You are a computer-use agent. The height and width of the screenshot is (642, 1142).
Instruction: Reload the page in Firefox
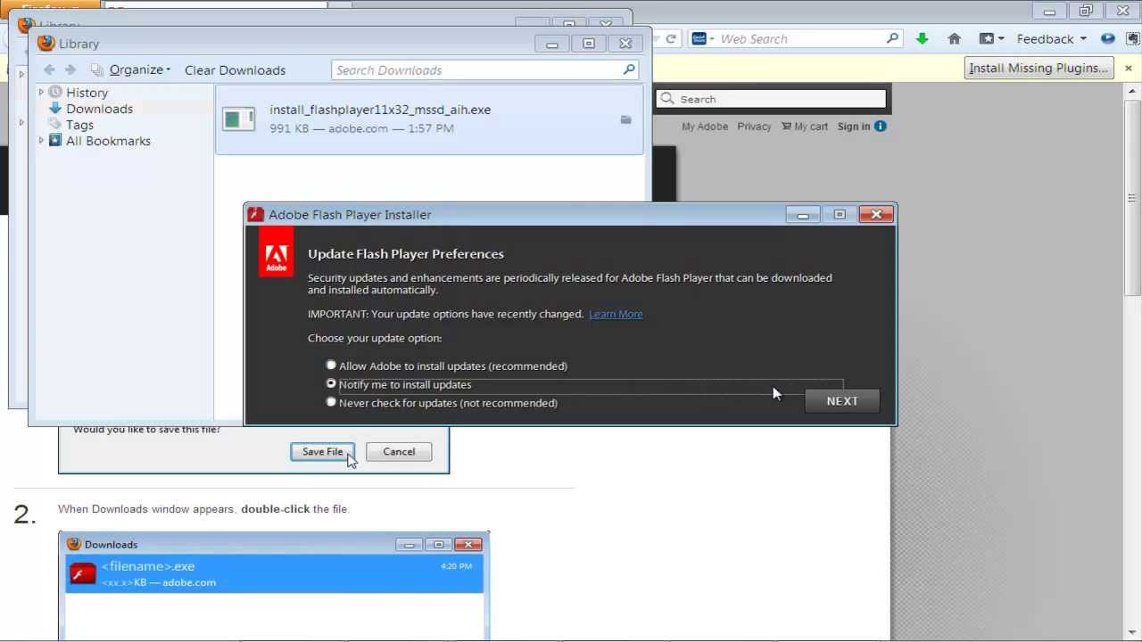click(671, 38)
